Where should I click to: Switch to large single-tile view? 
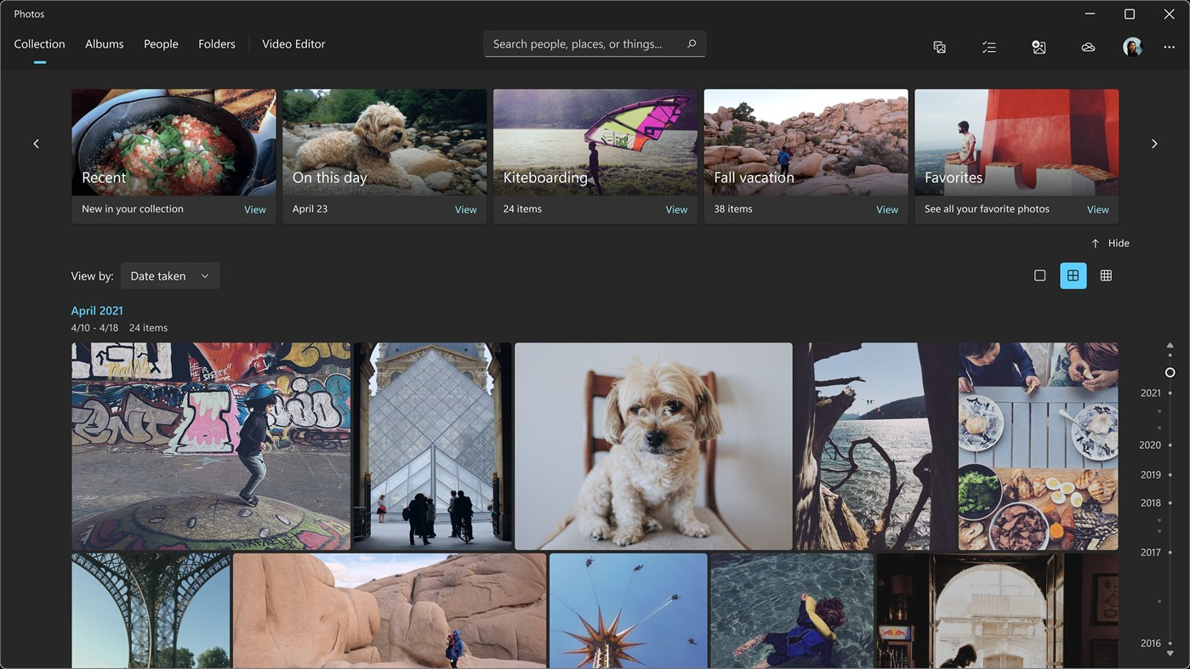click(x=1039, y=275)
